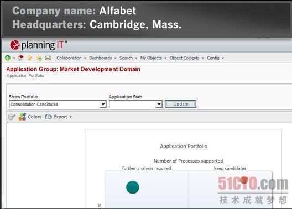Open the Search menu
The width and height of the screenshot is (292, 209).
[x=128, y=58]
